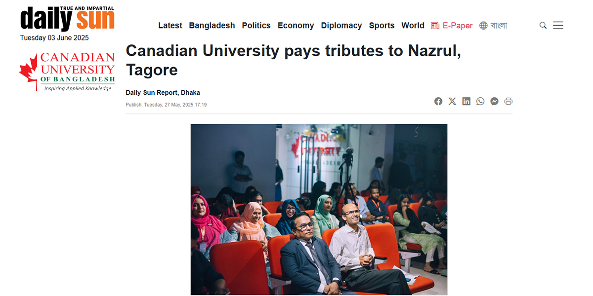593x296 pixels.
Task: Visit the Sports section
Action: click(x=381, y=26)
